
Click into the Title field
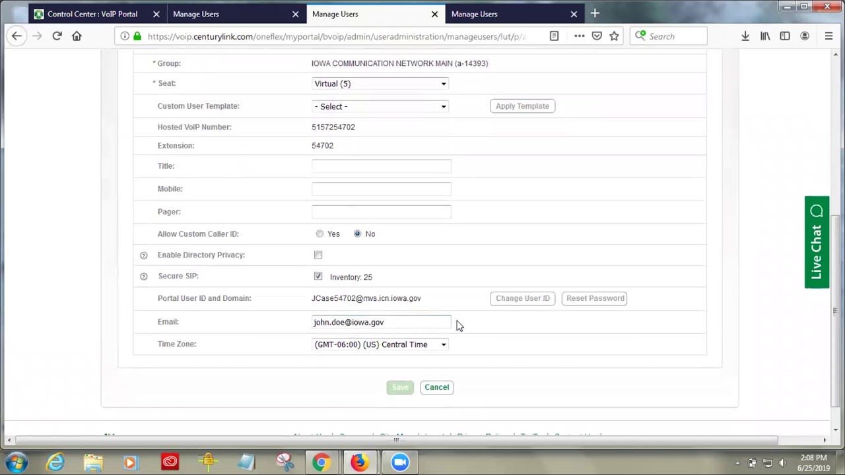click(x=382, y=166)
